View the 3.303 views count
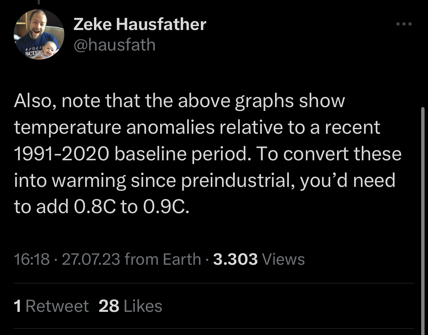This screenshot has width=428, height=335. pos(235,259)
